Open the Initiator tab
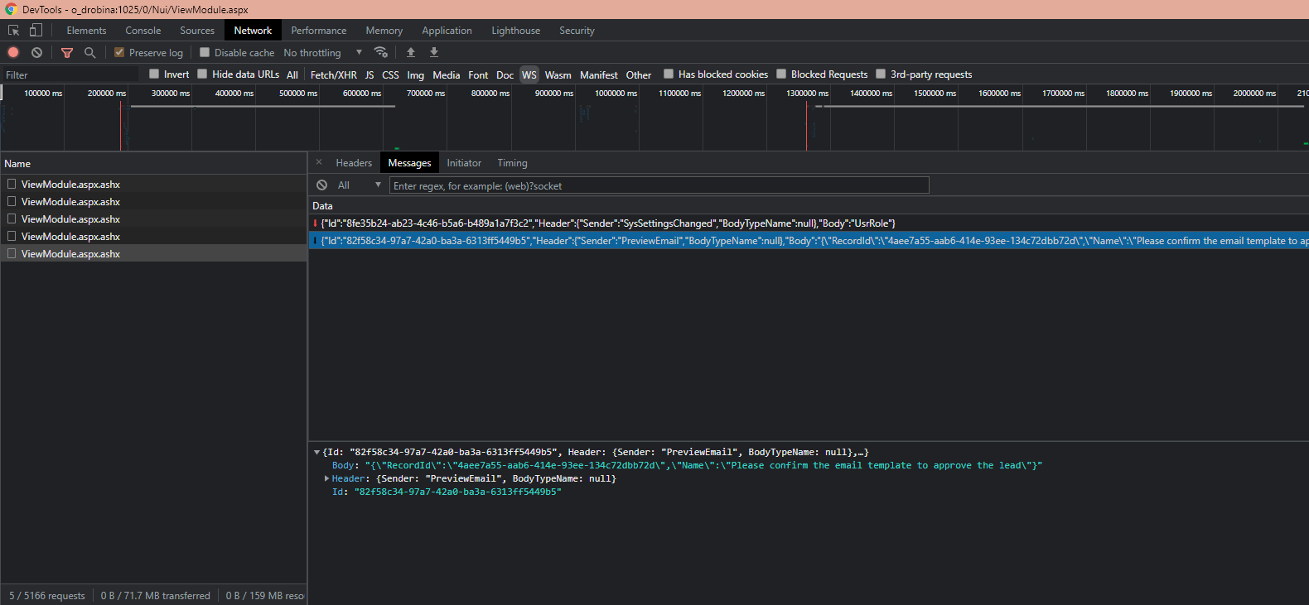1309x605 pixels. point(464,163)
